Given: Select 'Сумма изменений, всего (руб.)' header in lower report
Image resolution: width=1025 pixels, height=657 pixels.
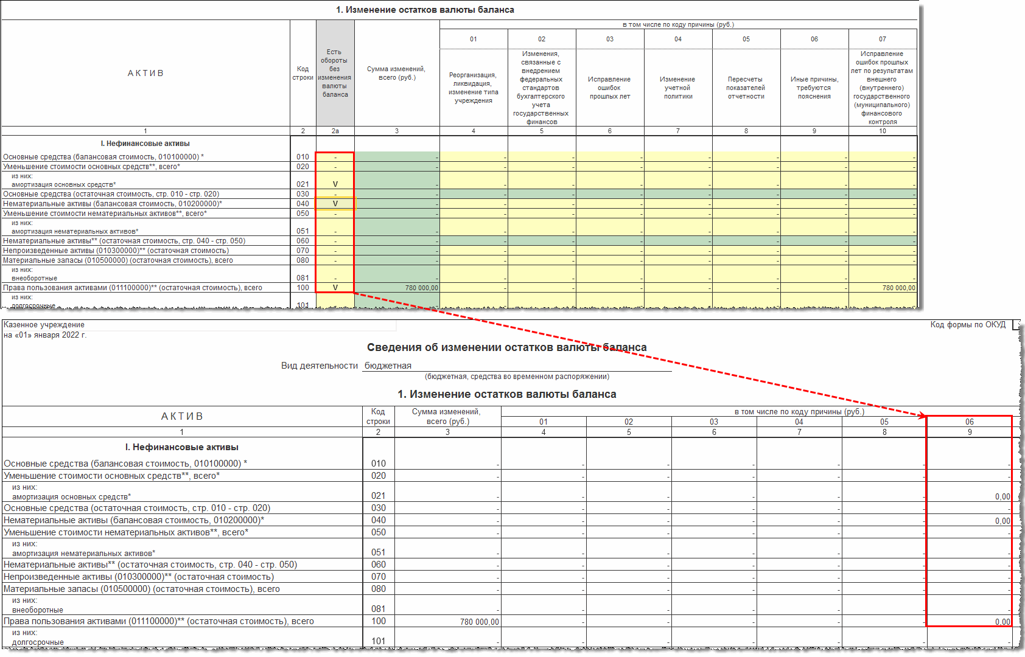Looking at the screenshot, I should point(447,416).
